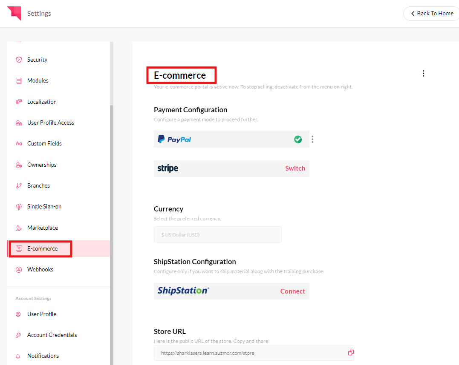Click the Account Credentials key icon
This screenshot has width=459, height=365.
click(18, 335)
